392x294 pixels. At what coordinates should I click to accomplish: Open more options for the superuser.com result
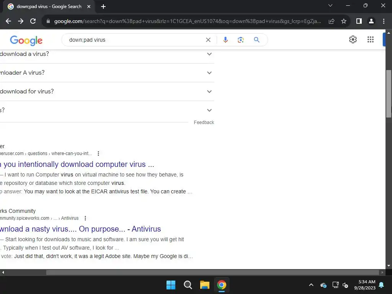pyautogui.click(x=98, y=154)
